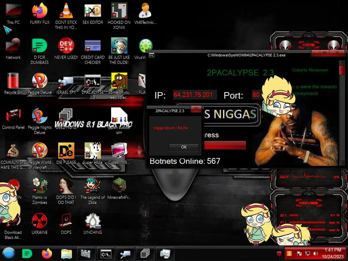Close the 2PACALYPSE 2.3 message dialog
348x261 pixels.
pyautogui.click(x=196, y=109)
